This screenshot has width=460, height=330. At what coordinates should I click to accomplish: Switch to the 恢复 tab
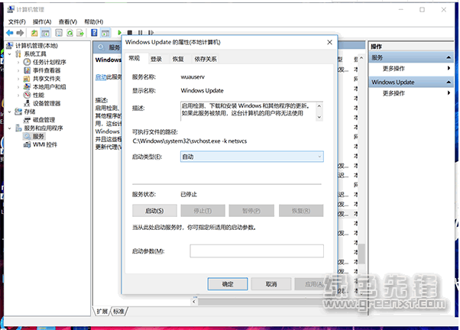[x=178, y=59]
